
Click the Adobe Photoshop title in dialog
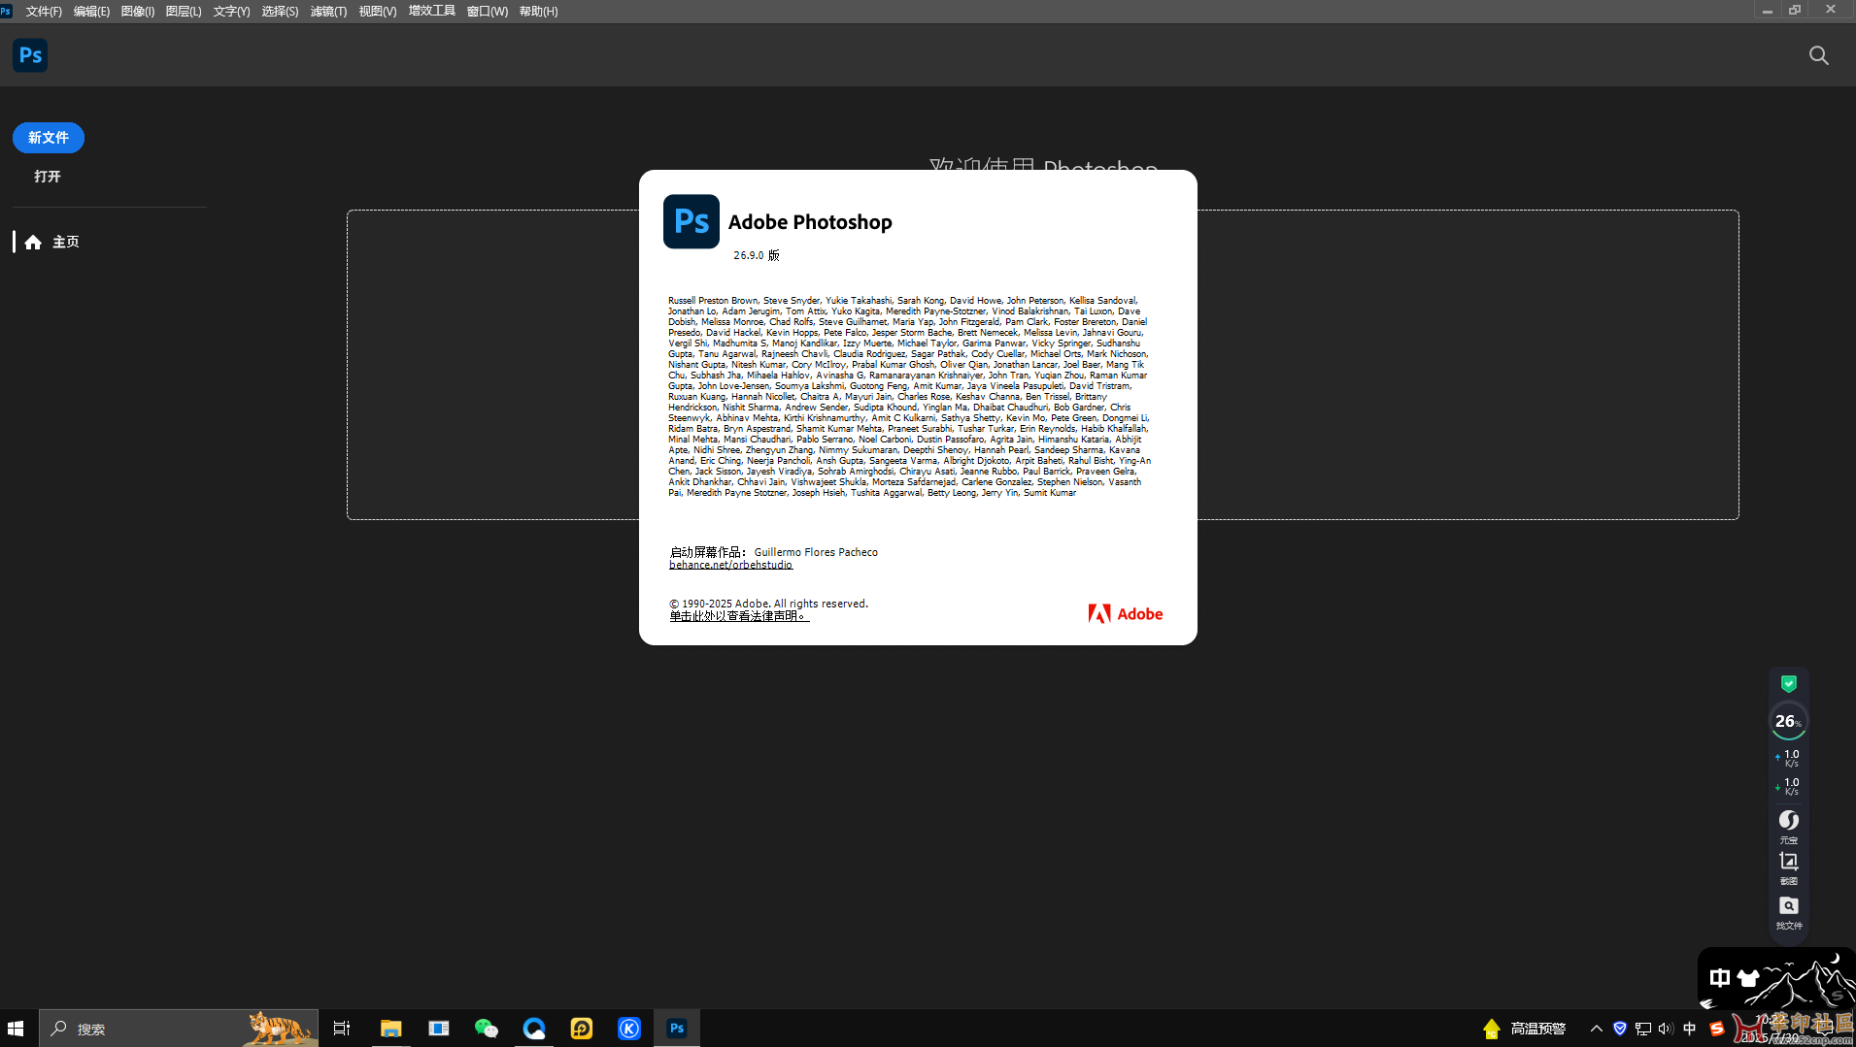point(810,222)
